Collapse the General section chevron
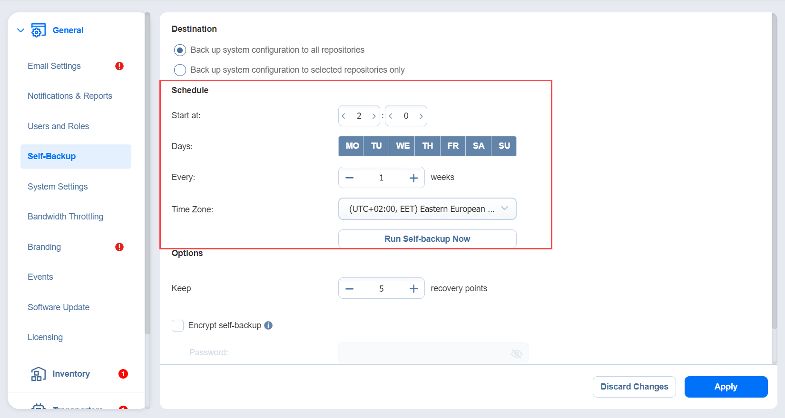This screenshot has height=418, width=785. pos(20,30)
